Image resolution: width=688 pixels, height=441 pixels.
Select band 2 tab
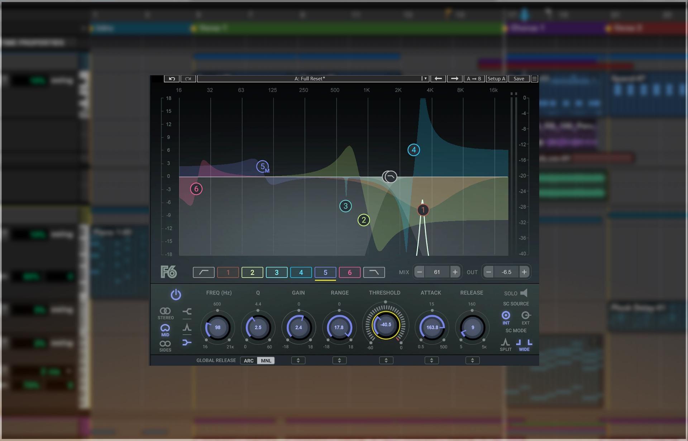[252, 272]
